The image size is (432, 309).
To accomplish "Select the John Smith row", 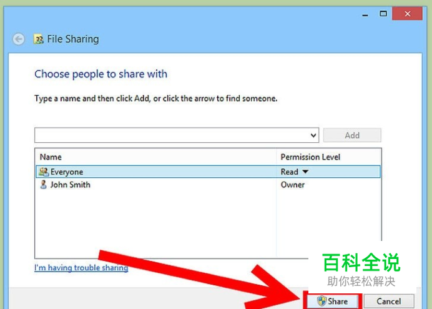I will click(x=208, y=185).
